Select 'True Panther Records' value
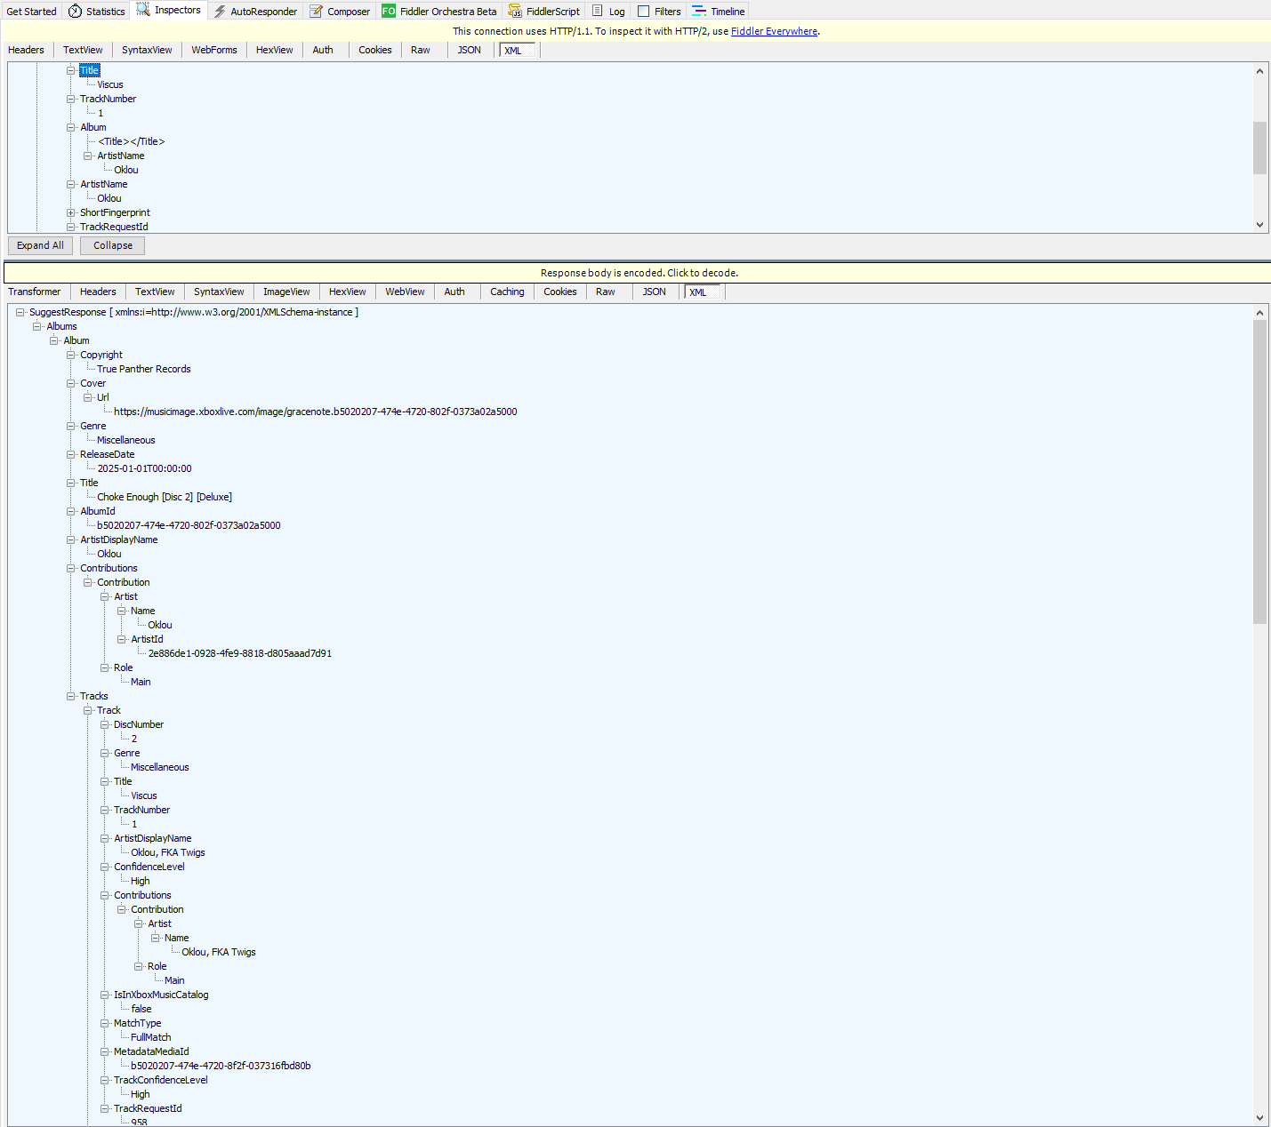This screenshot has height=1127, width=1271. [144, 369]
